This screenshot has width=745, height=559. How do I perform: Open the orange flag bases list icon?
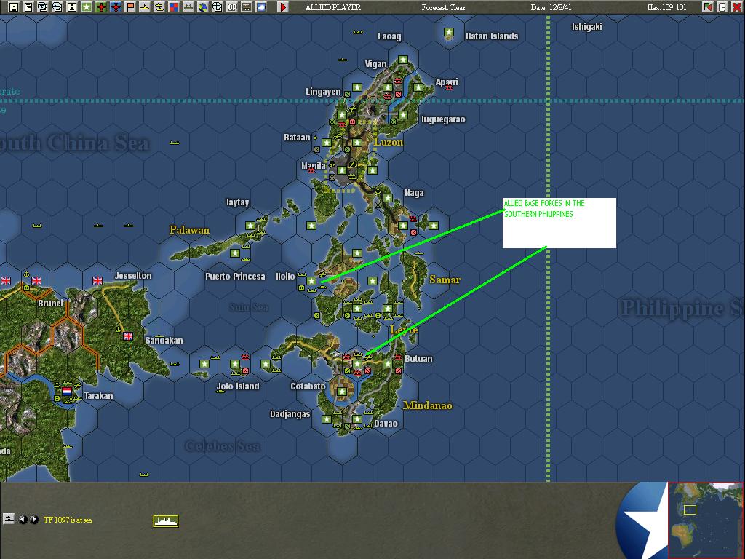click(130, 7)
